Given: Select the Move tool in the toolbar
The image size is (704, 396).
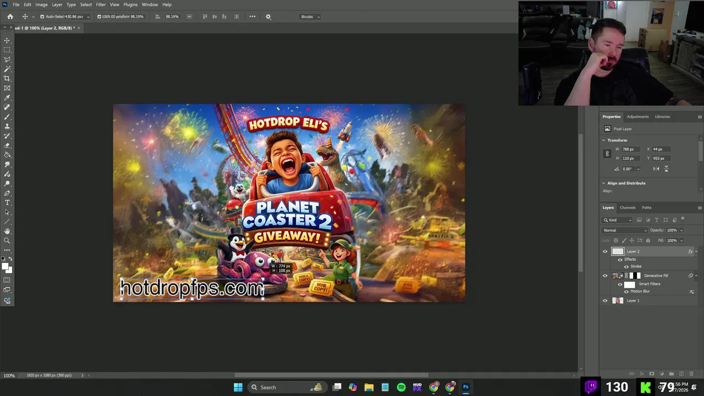Looking at the screenshot, I should (x=7, y=40).
